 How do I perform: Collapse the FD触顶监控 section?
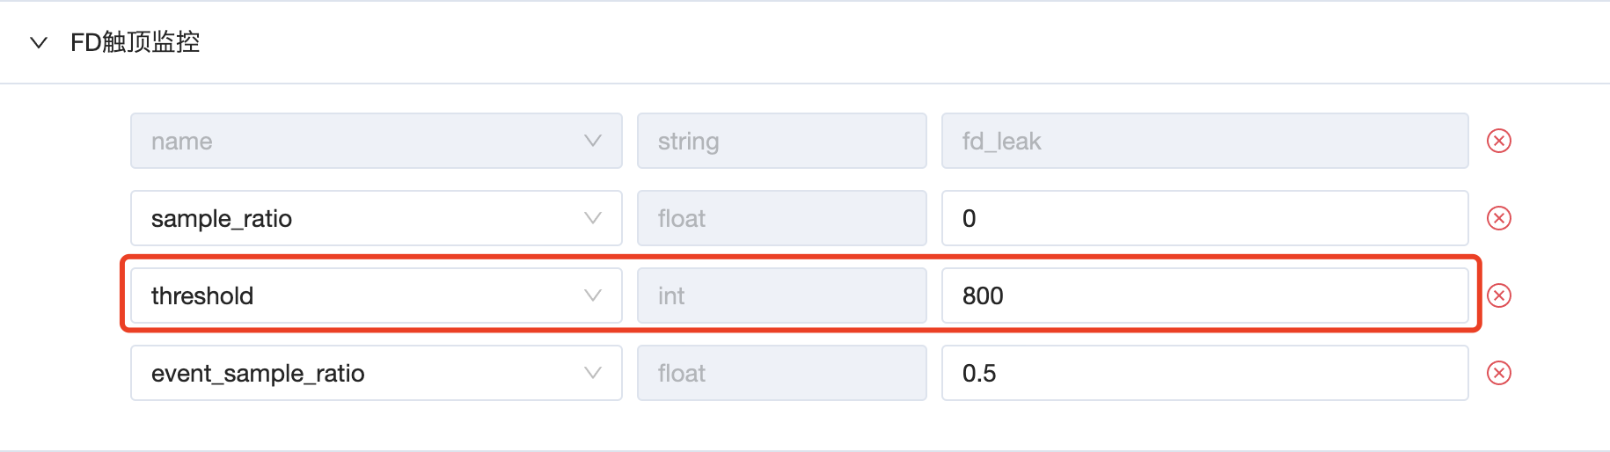pos(39,42)
